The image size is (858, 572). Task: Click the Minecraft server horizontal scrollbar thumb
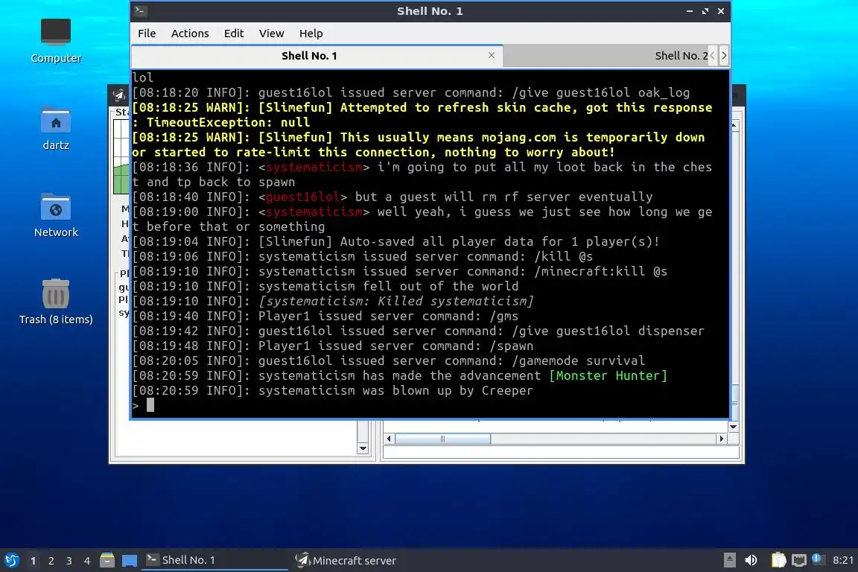tap(442, 439)
